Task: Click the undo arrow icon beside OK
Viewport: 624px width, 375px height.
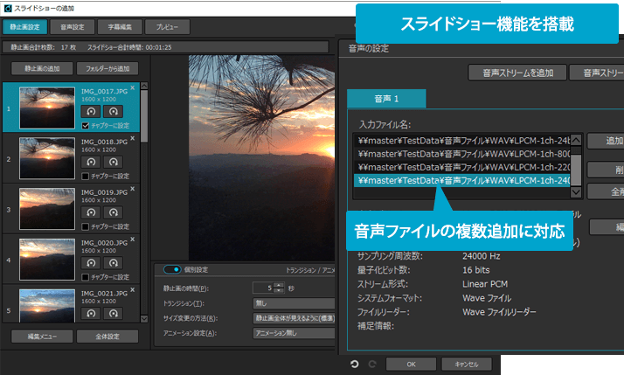Action: pos(354,364)
